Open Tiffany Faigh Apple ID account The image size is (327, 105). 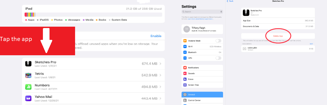(202, 29)
